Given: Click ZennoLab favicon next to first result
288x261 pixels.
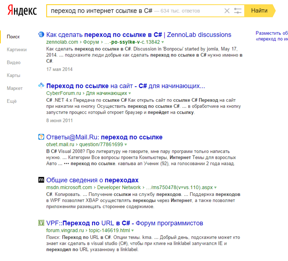Looking at the screenshot, I should (41, 34).
